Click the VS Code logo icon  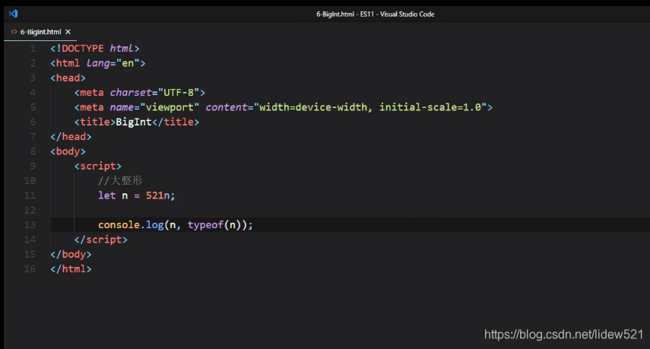coord(13,14)
